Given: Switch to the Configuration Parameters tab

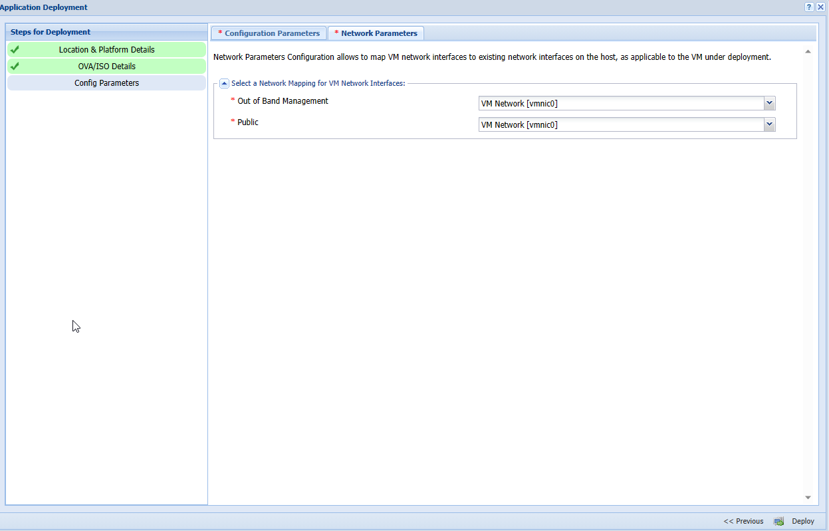Looking at the screenshot, I should (x=269, y=33).
